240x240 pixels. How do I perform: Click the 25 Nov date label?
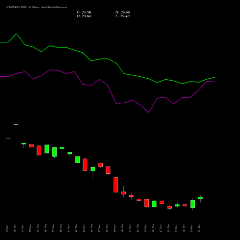(x=145, y=228)
